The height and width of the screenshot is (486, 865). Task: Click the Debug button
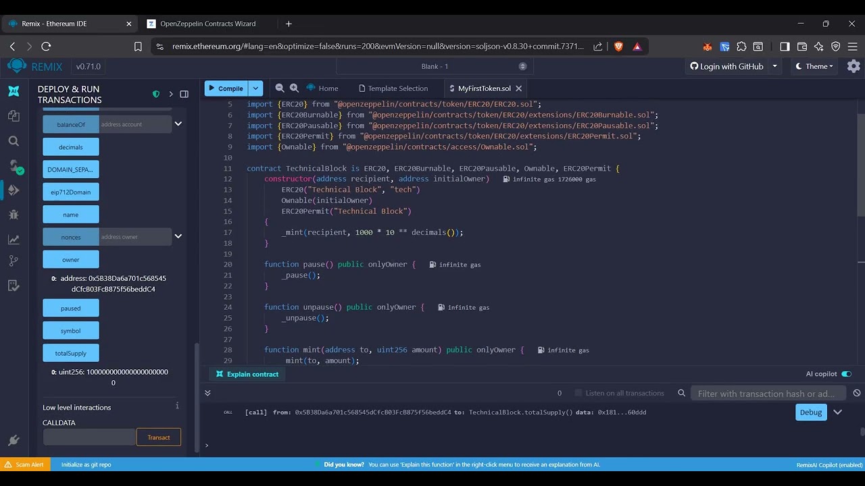point(811,412)
